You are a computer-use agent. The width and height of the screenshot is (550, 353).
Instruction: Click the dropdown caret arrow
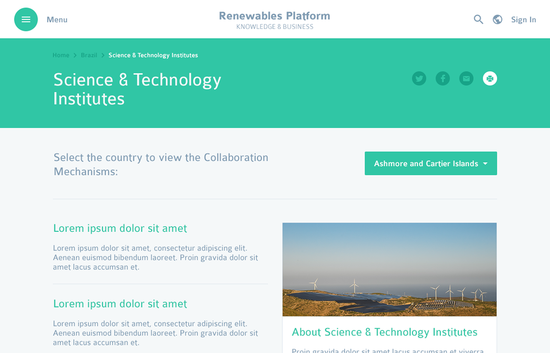coord(485,164)
